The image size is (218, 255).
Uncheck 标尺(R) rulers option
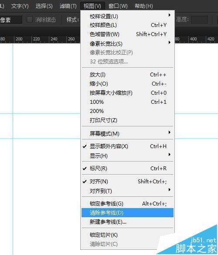point(127,169)
